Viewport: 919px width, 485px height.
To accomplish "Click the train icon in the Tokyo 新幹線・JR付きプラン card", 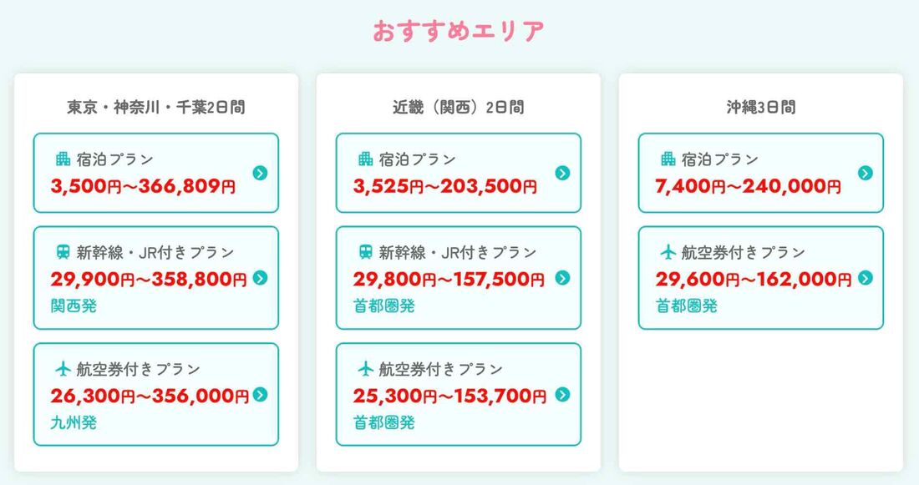I will 63,252.
